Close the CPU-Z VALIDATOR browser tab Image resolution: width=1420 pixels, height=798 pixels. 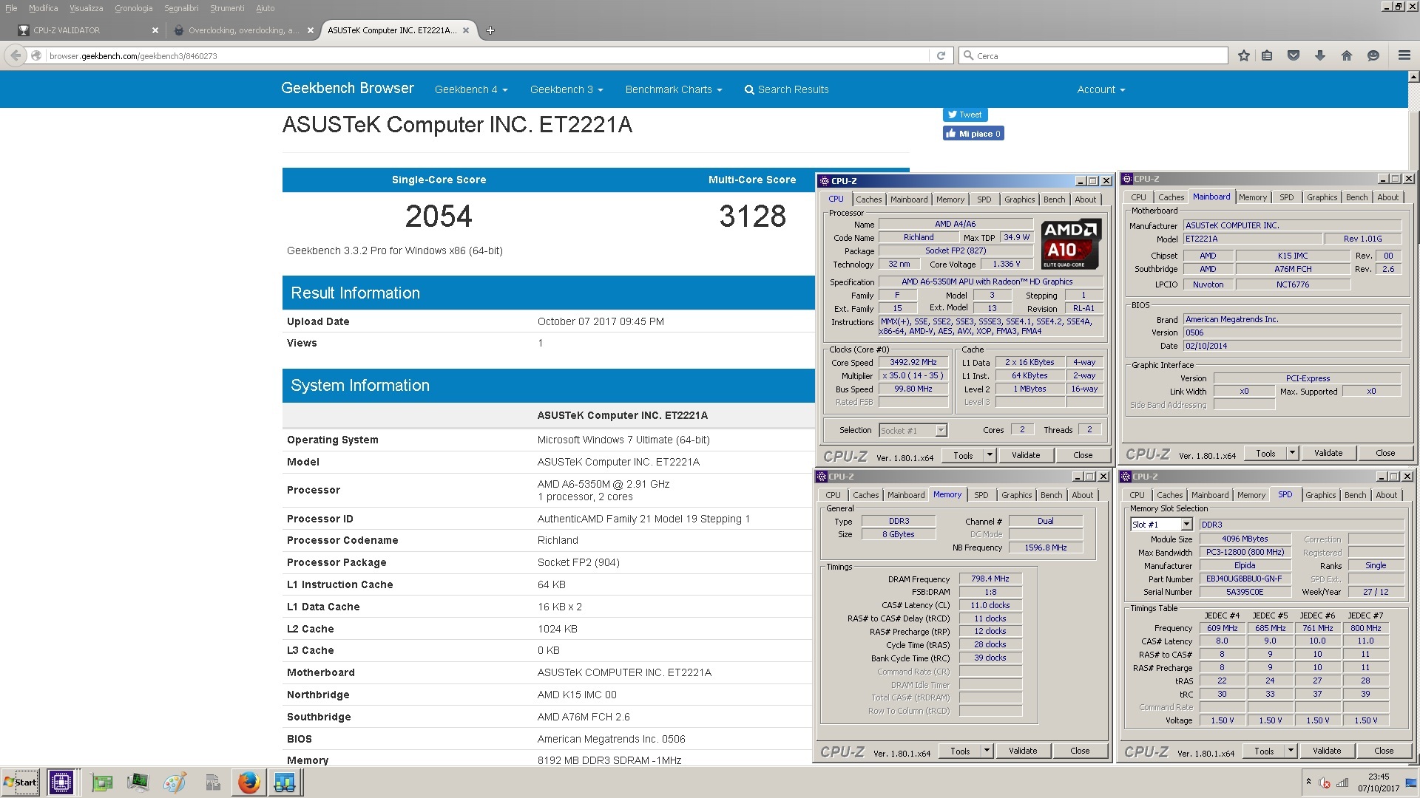click(x=155, y=30)
